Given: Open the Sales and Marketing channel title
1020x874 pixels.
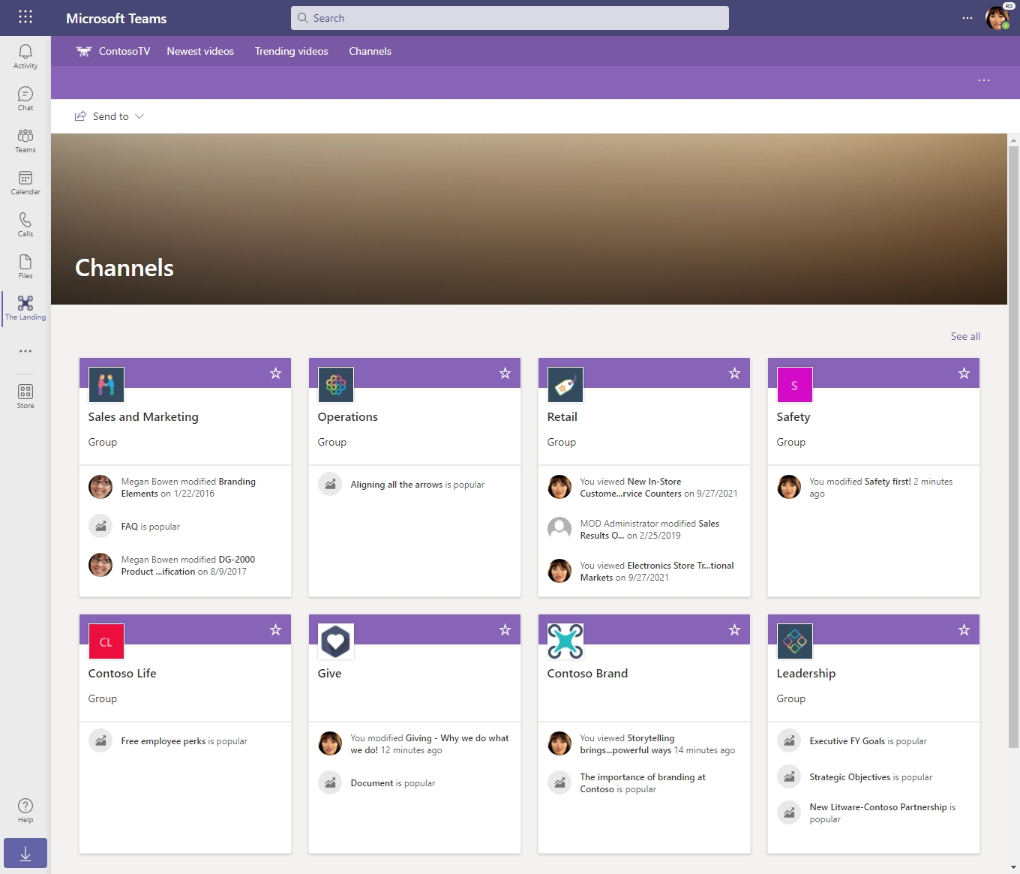Looking at the screenshot, I should click(x=143, y=417).
